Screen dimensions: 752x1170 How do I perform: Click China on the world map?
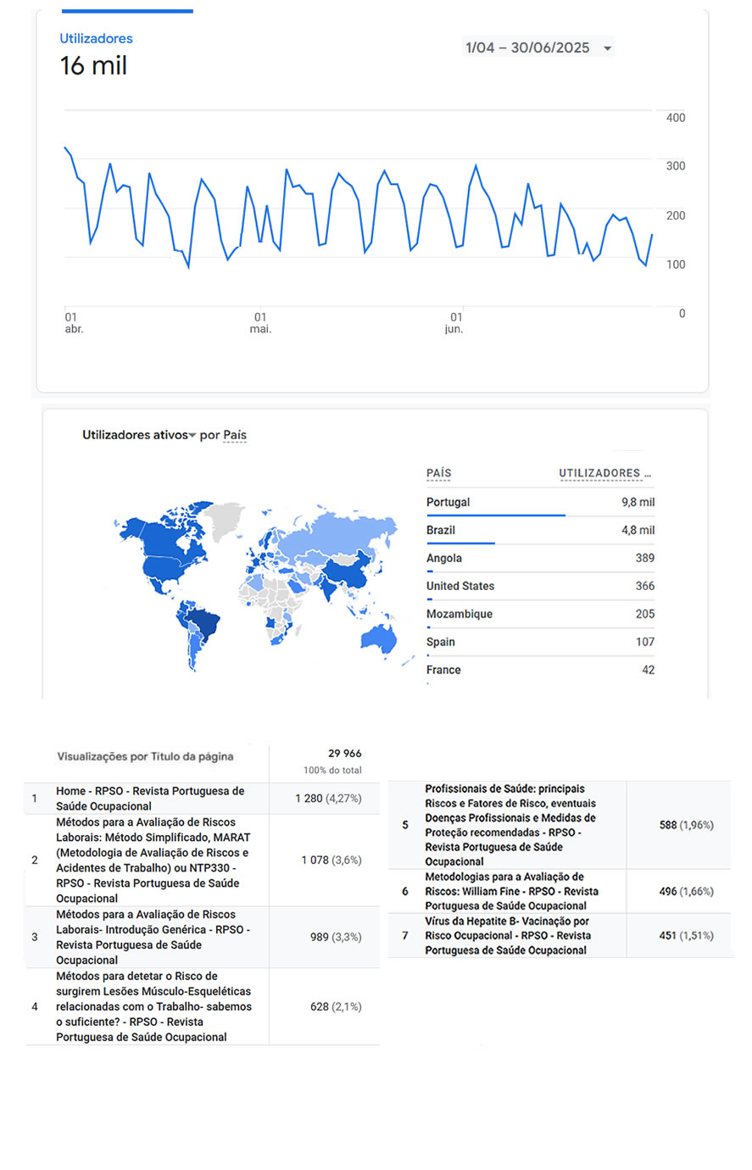[346, 568]
